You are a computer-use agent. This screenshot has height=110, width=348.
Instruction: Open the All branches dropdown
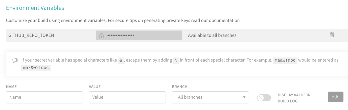(210, 97)
